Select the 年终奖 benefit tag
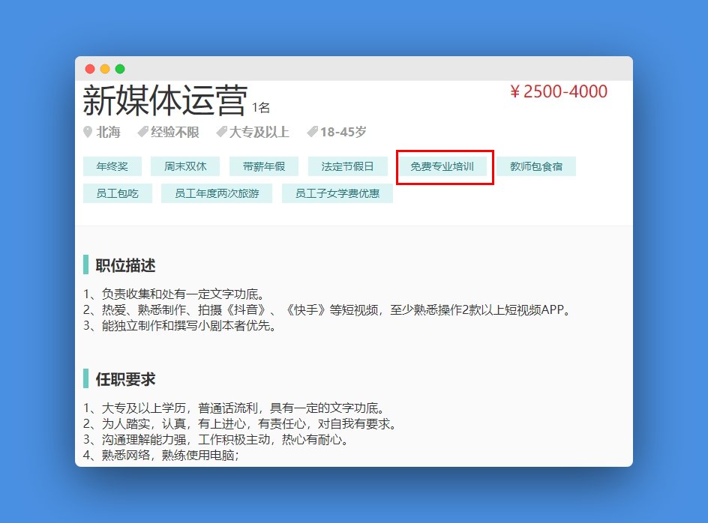Viewport: 708px width, 523px height. click(x=112, y=166)
